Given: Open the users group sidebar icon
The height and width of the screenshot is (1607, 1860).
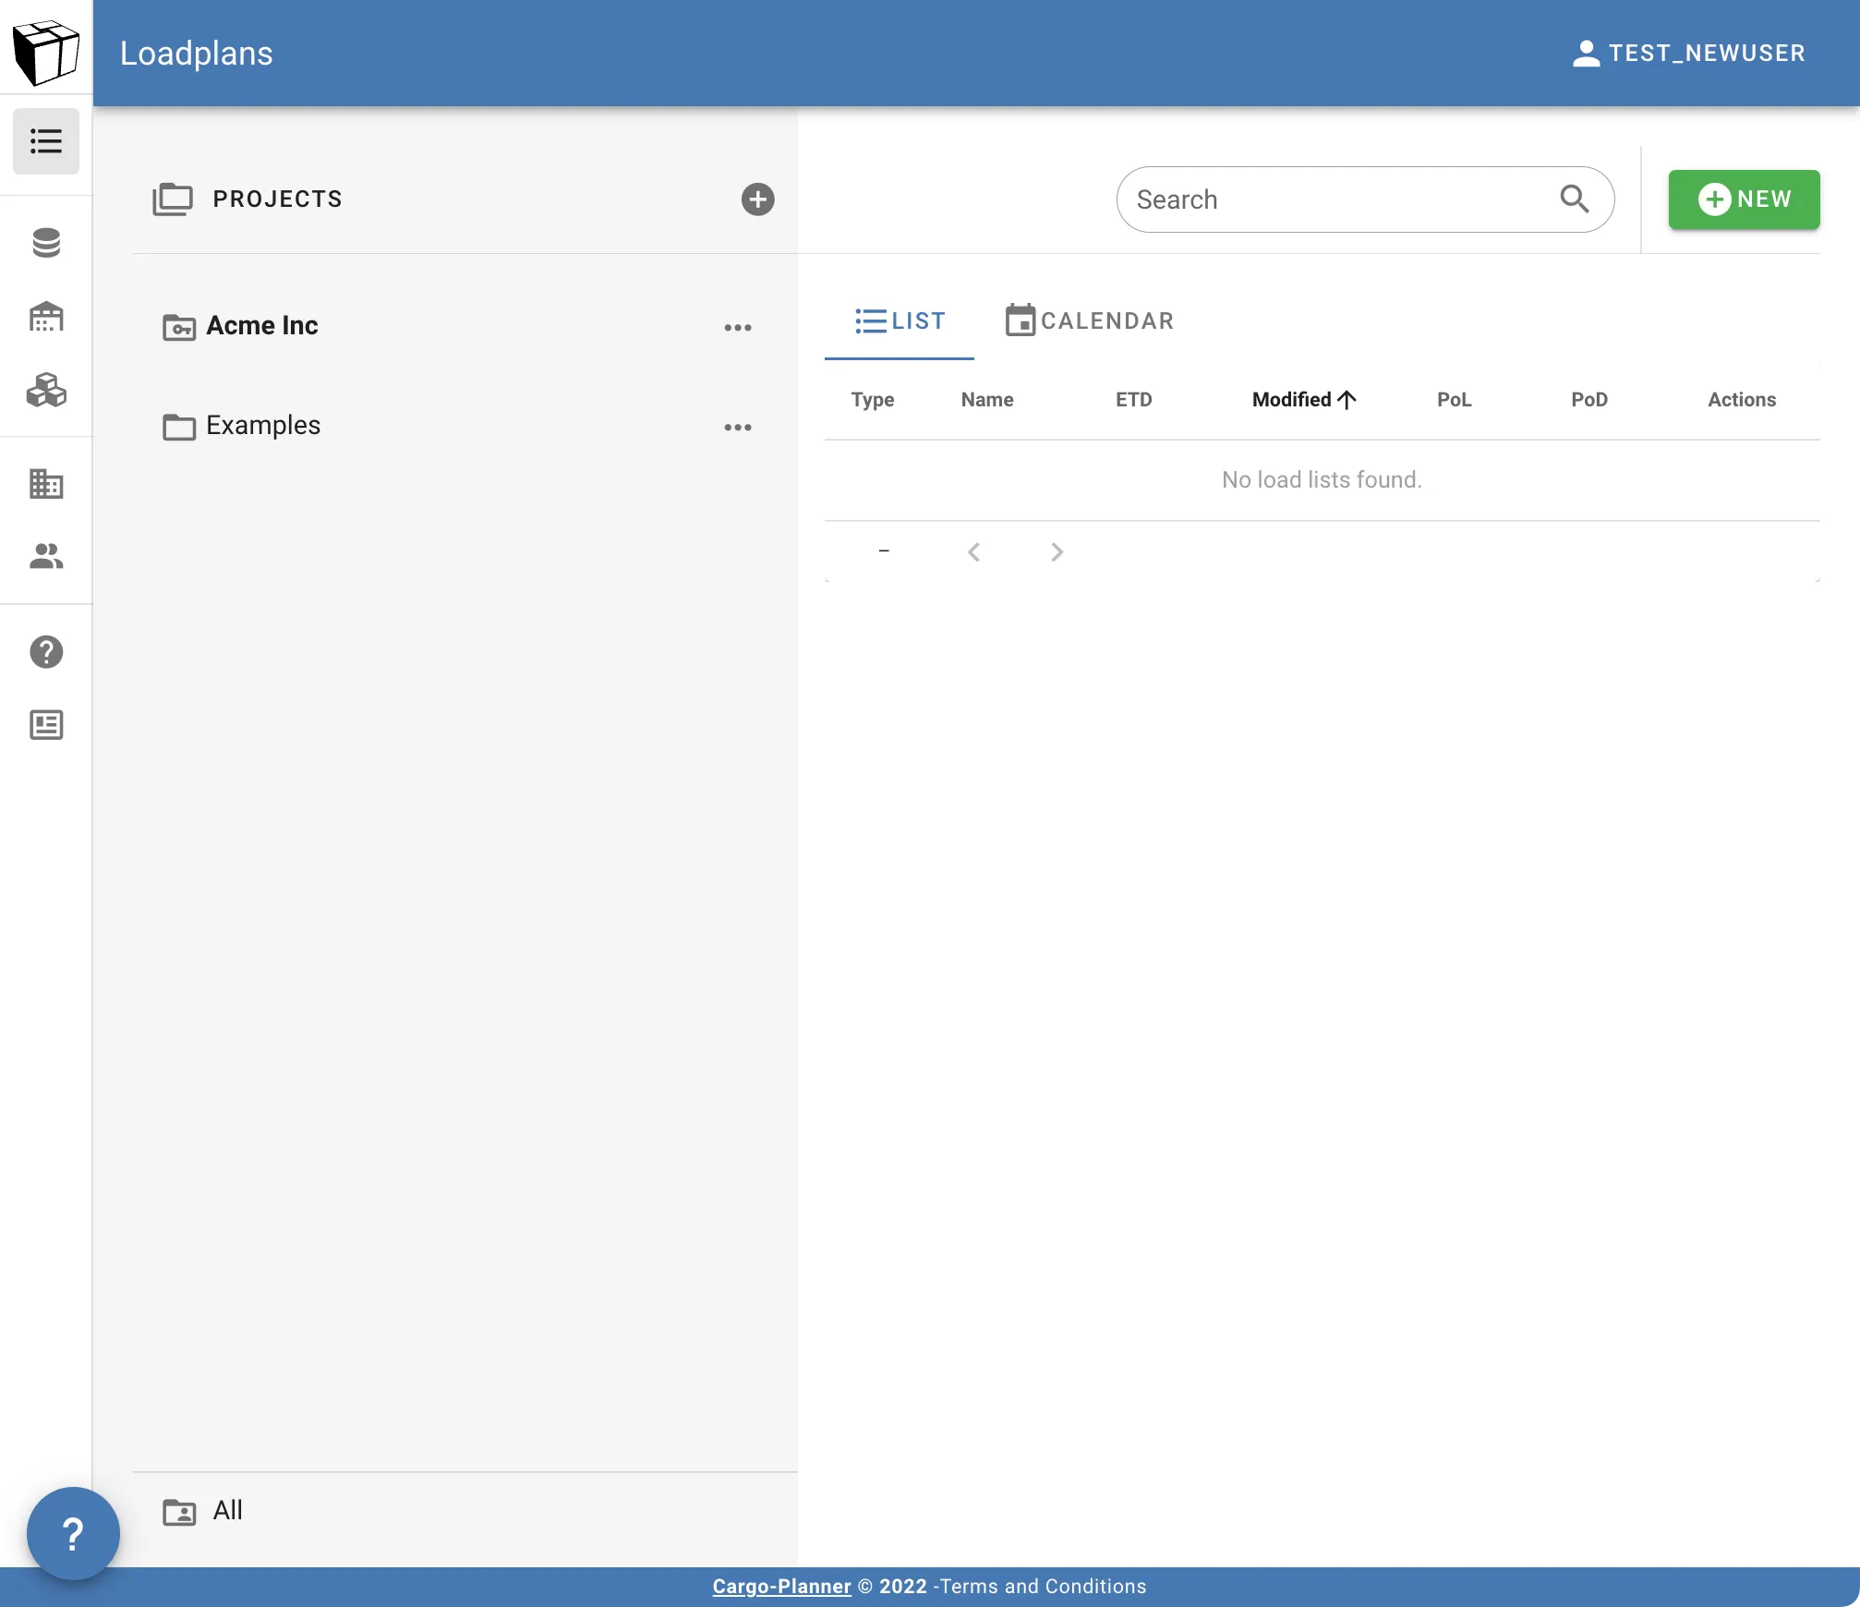Looking at the screenshot, I should tap(45, 556).
